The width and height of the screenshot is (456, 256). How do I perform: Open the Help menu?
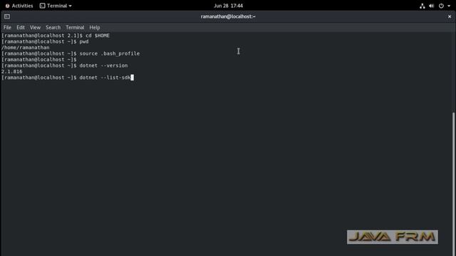pos(95,27)
